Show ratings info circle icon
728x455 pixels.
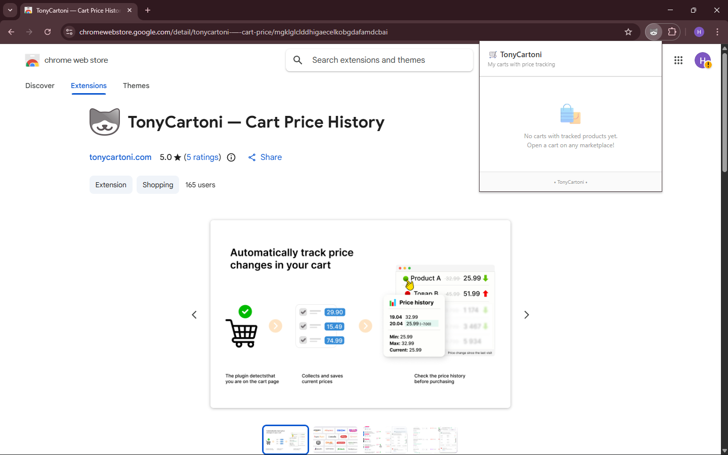[x=231, y=157]
